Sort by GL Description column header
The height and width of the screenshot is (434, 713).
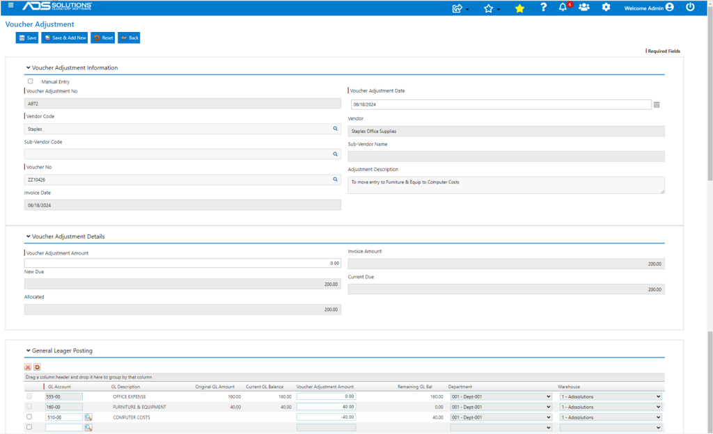pos(125,387)
